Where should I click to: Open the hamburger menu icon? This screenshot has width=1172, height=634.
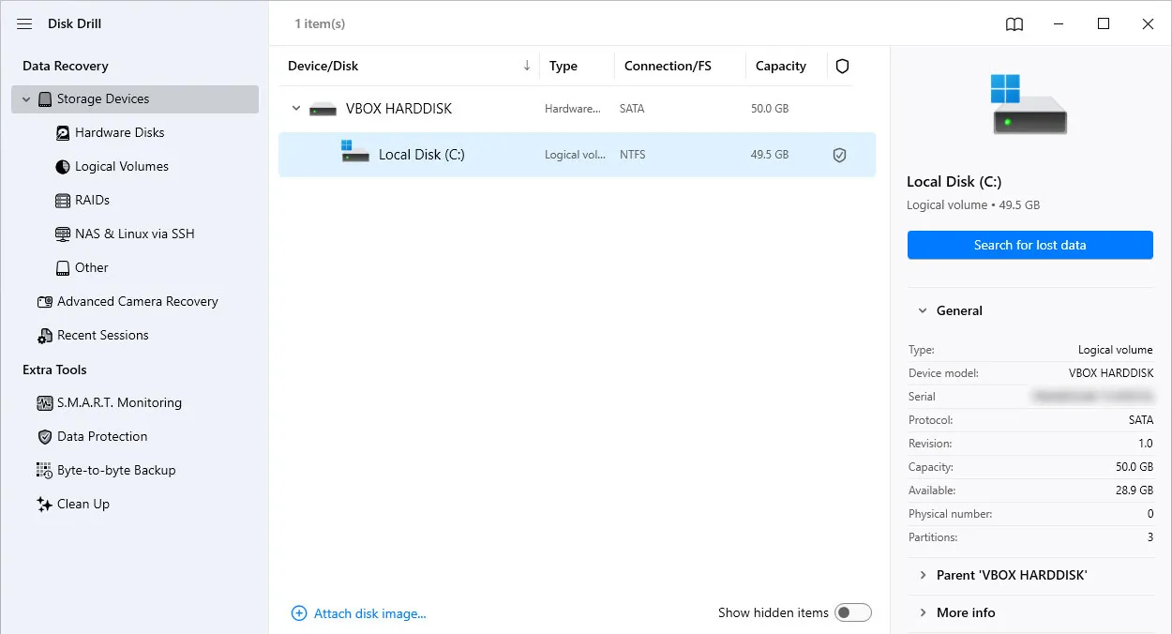pos(25,23)
